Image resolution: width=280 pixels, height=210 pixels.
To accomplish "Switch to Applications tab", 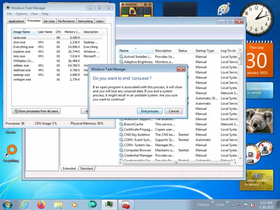I will click(16, 21).
